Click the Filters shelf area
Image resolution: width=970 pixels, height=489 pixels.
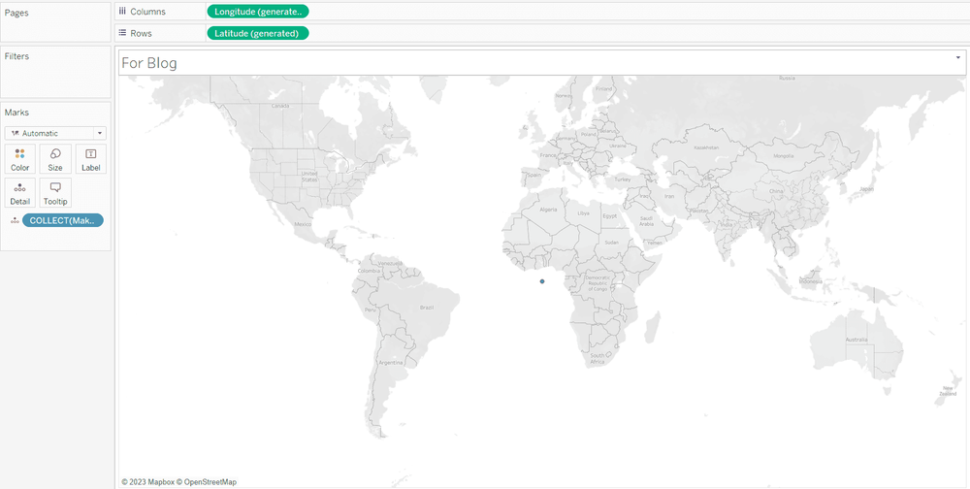click(x=55, y=73)
